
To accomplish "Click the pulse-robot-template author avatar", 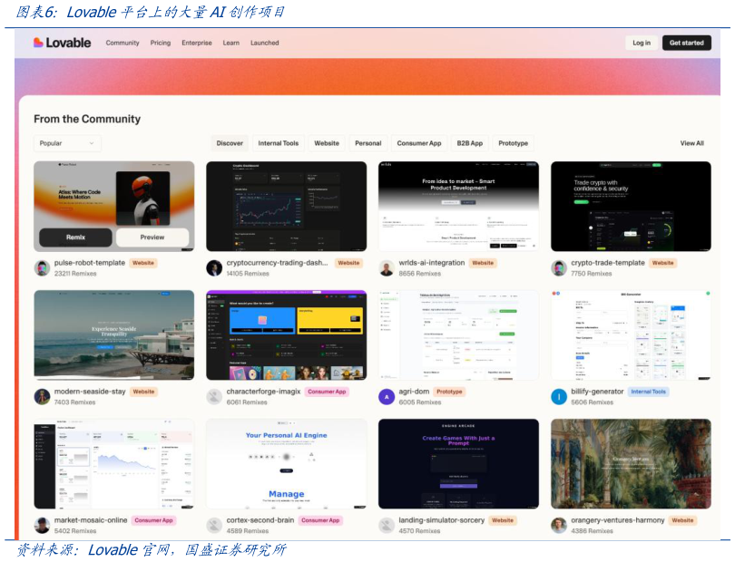I will (x=42, y=268).
